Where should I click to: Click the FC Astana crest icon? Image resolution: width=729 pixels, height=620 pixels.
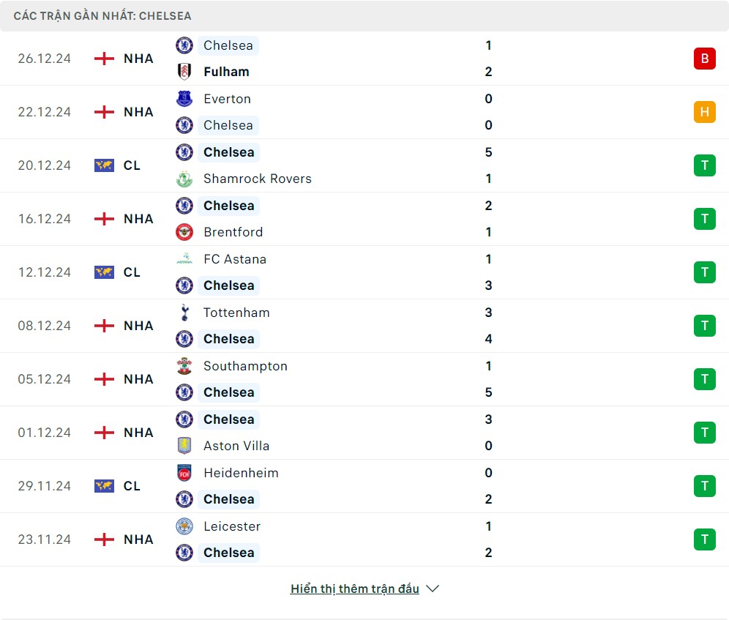click(184, 259)
